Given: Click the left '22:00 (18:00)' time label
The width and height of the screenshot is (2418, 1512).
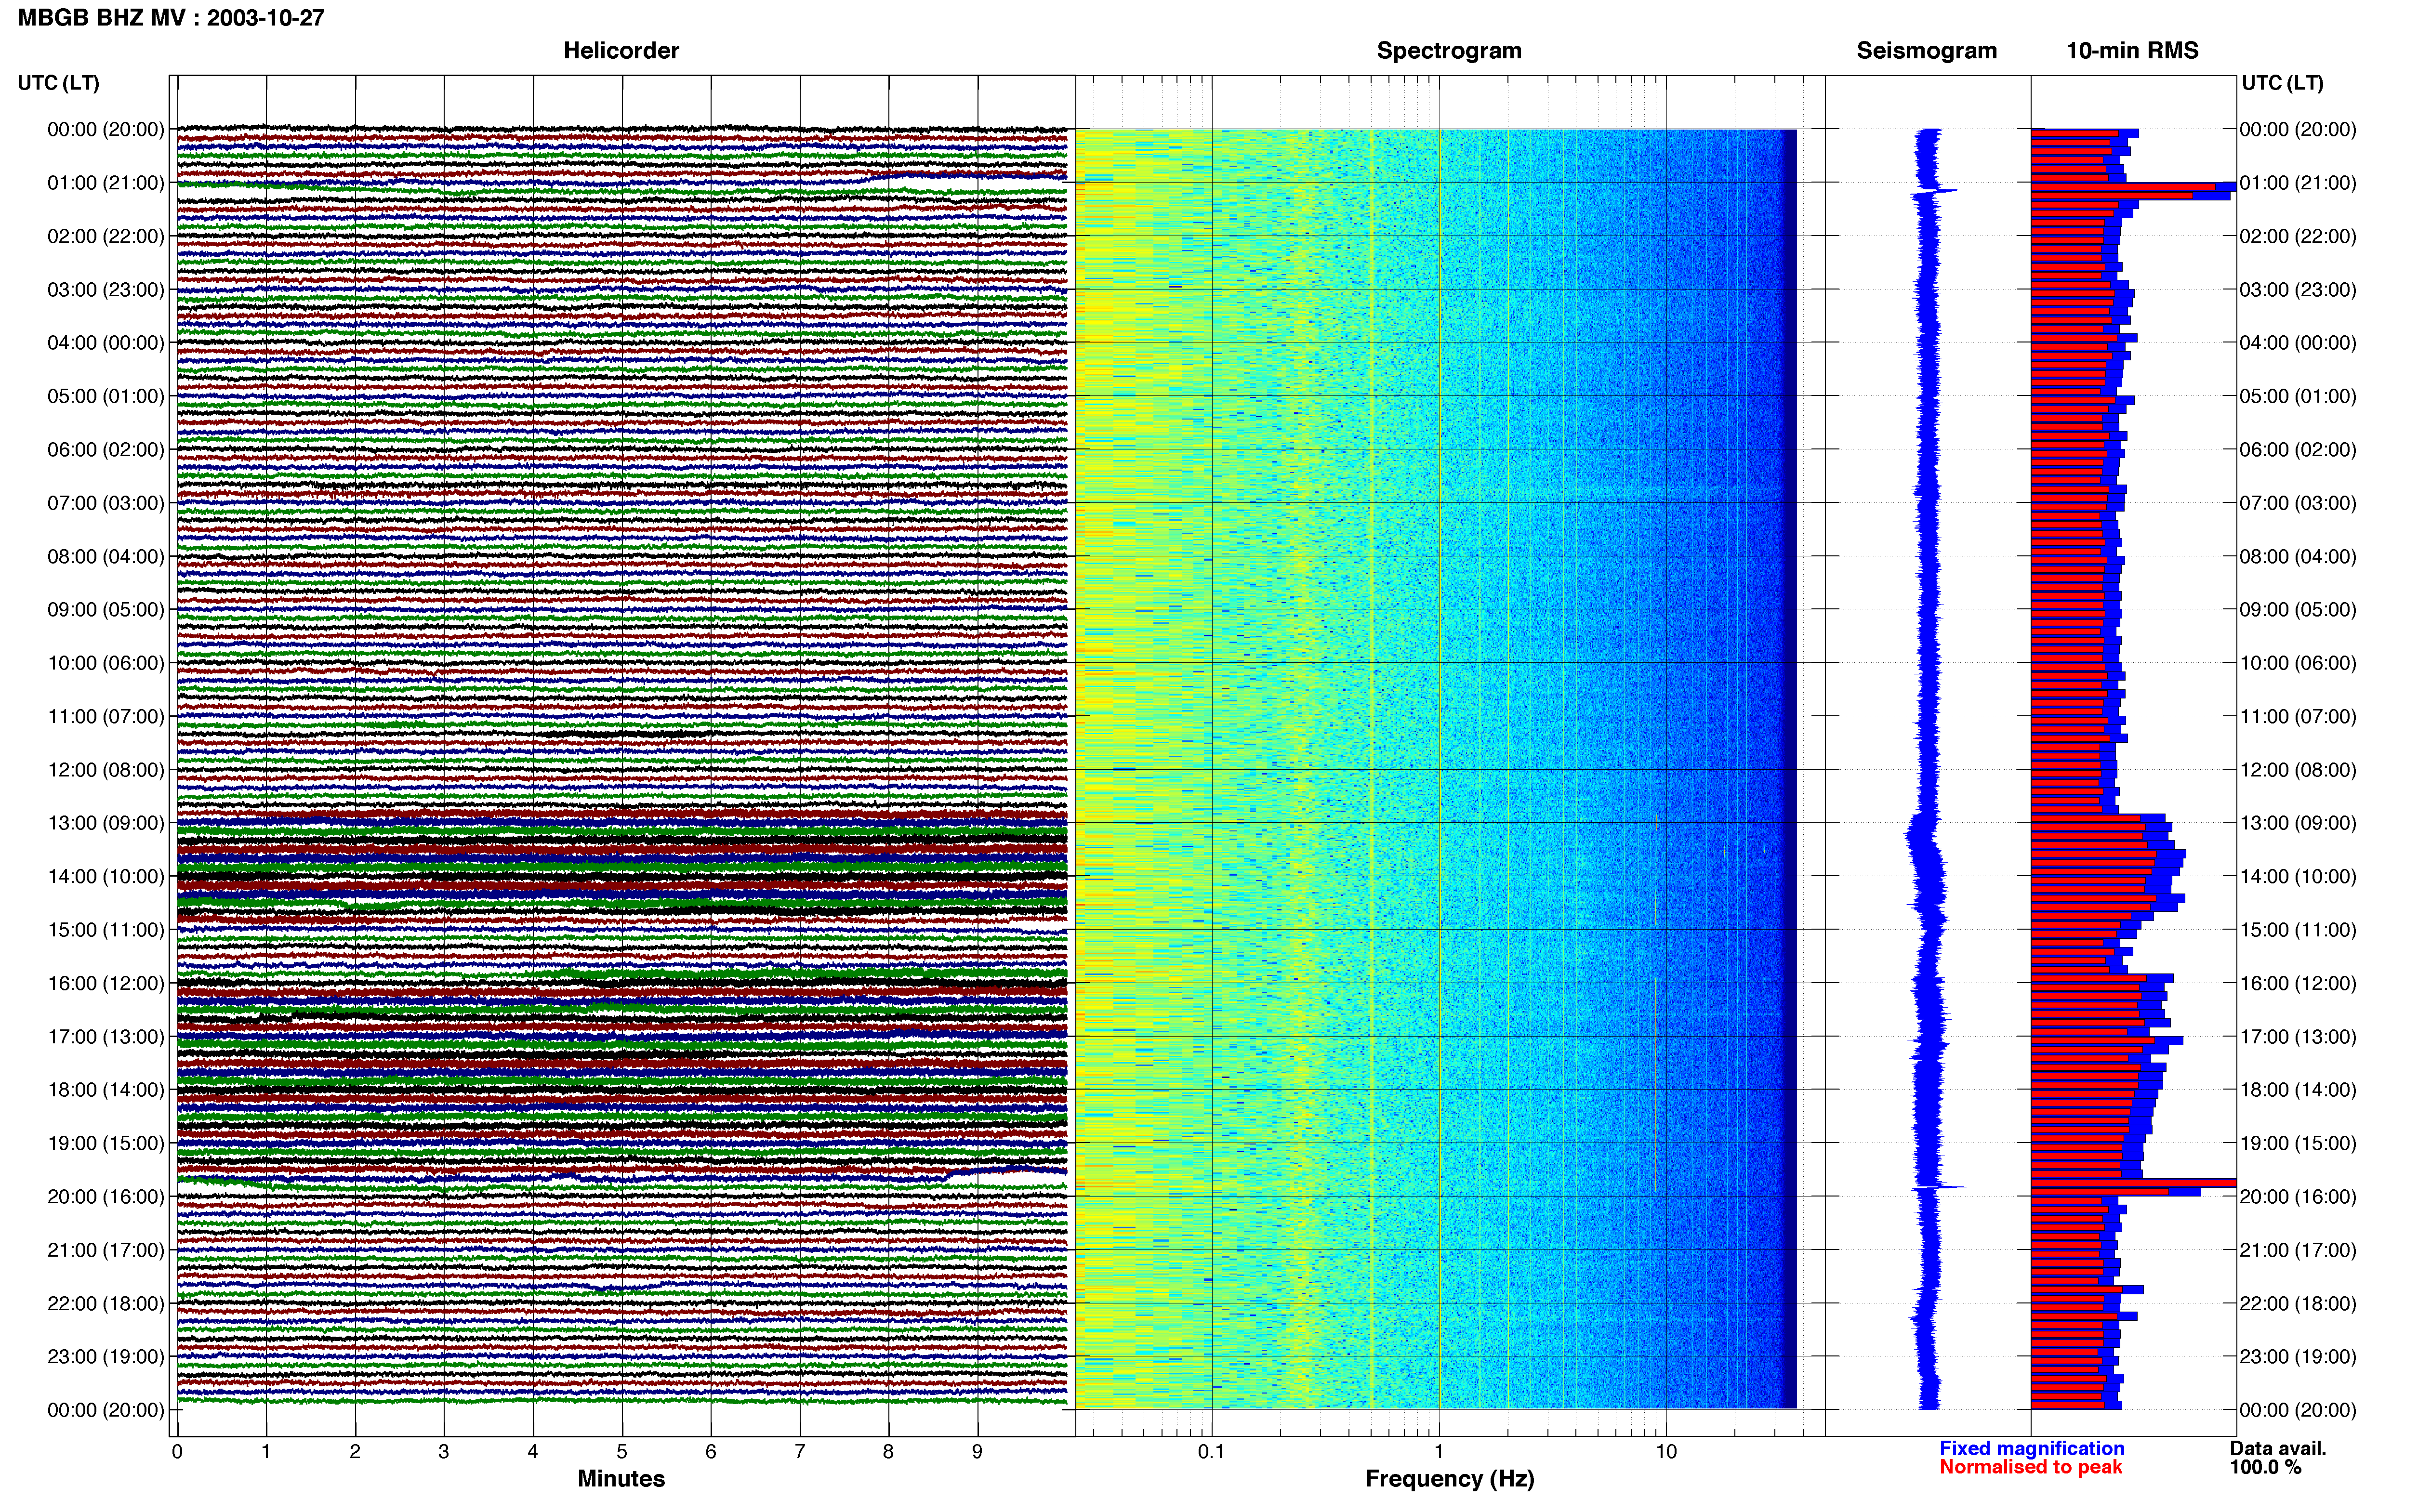Looking at the screenshot, I should coord(105,1303).
